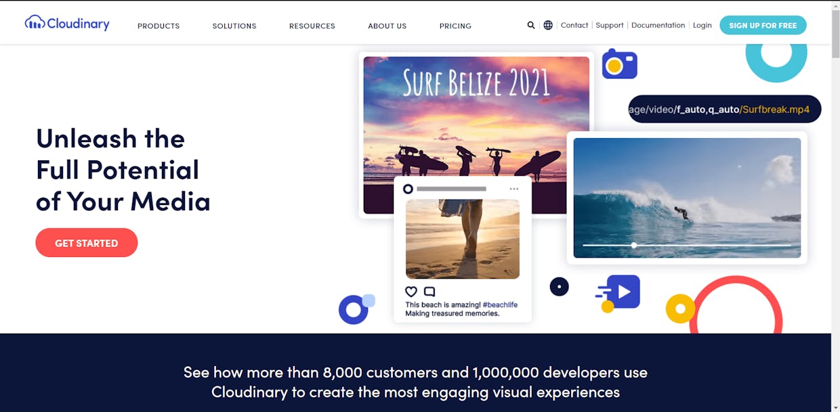Open the Products menu
The image size is (840, 412).
click(159, 26)
